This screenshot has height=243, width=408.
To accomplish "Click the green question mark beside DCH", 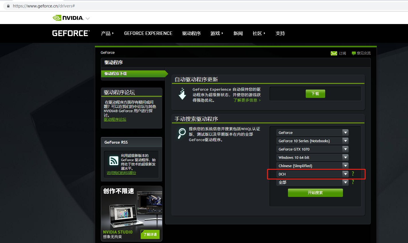I will [x=353, y=173].
